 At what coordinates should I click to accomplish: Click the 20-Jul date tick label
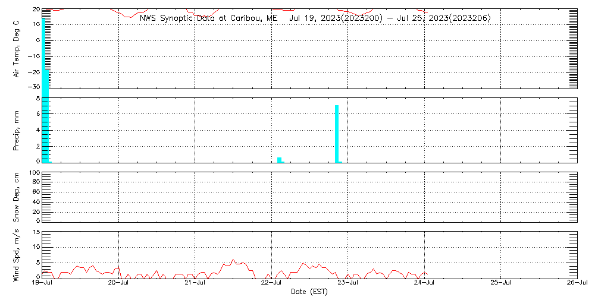click(119, 283)
